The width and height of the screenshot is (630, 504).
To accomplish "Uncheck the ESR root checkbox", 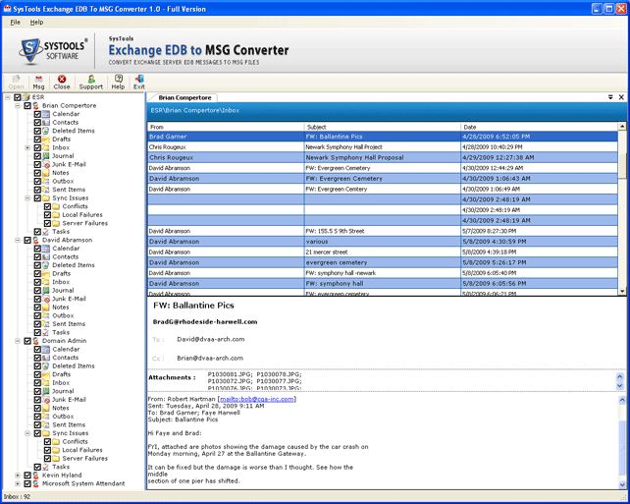I will point(18,97).
